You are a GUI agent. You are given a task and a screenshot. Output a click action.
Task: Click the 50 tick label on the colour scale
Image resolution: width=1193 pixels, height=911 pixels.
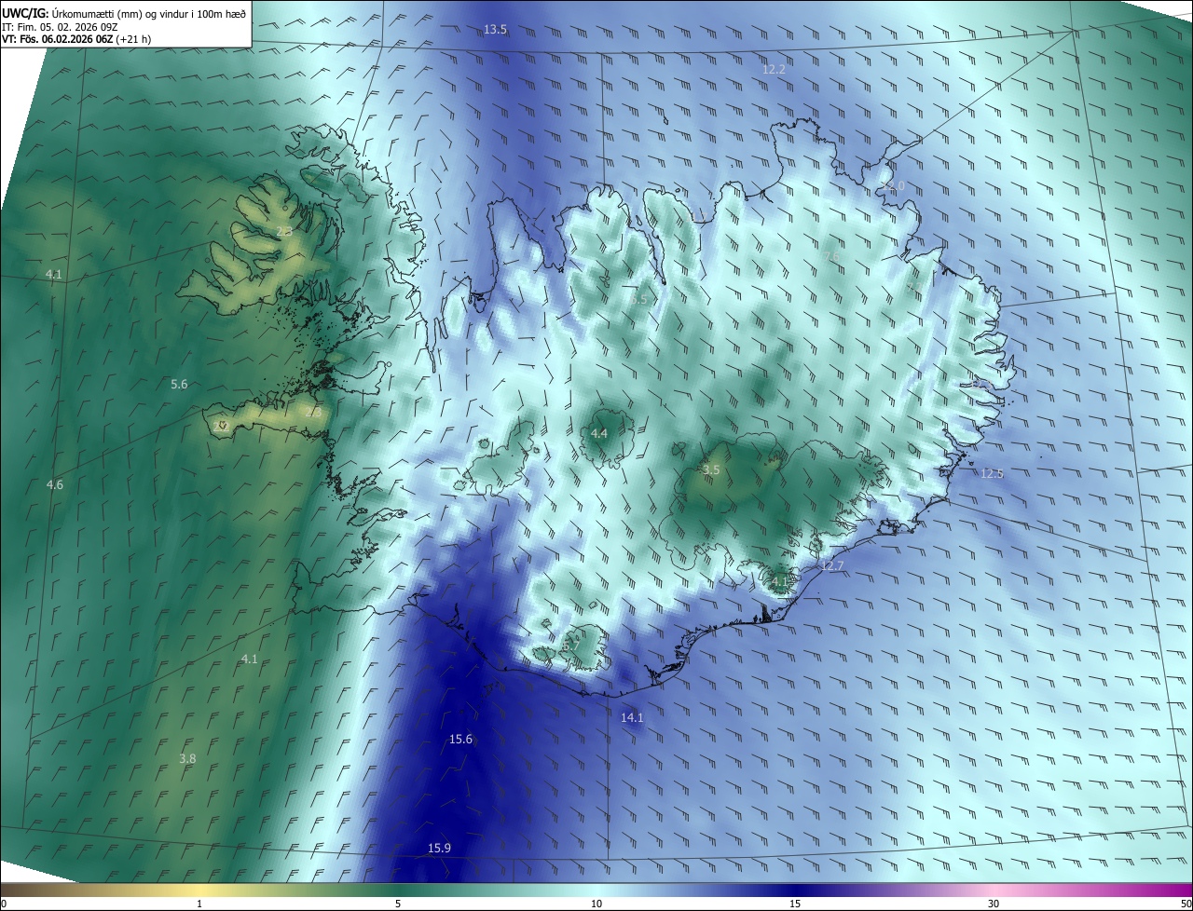pyautogui.click(x=1186, y=904)
